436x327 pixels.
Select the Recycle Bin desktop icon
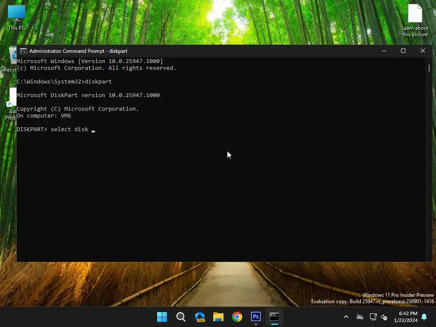10,60
